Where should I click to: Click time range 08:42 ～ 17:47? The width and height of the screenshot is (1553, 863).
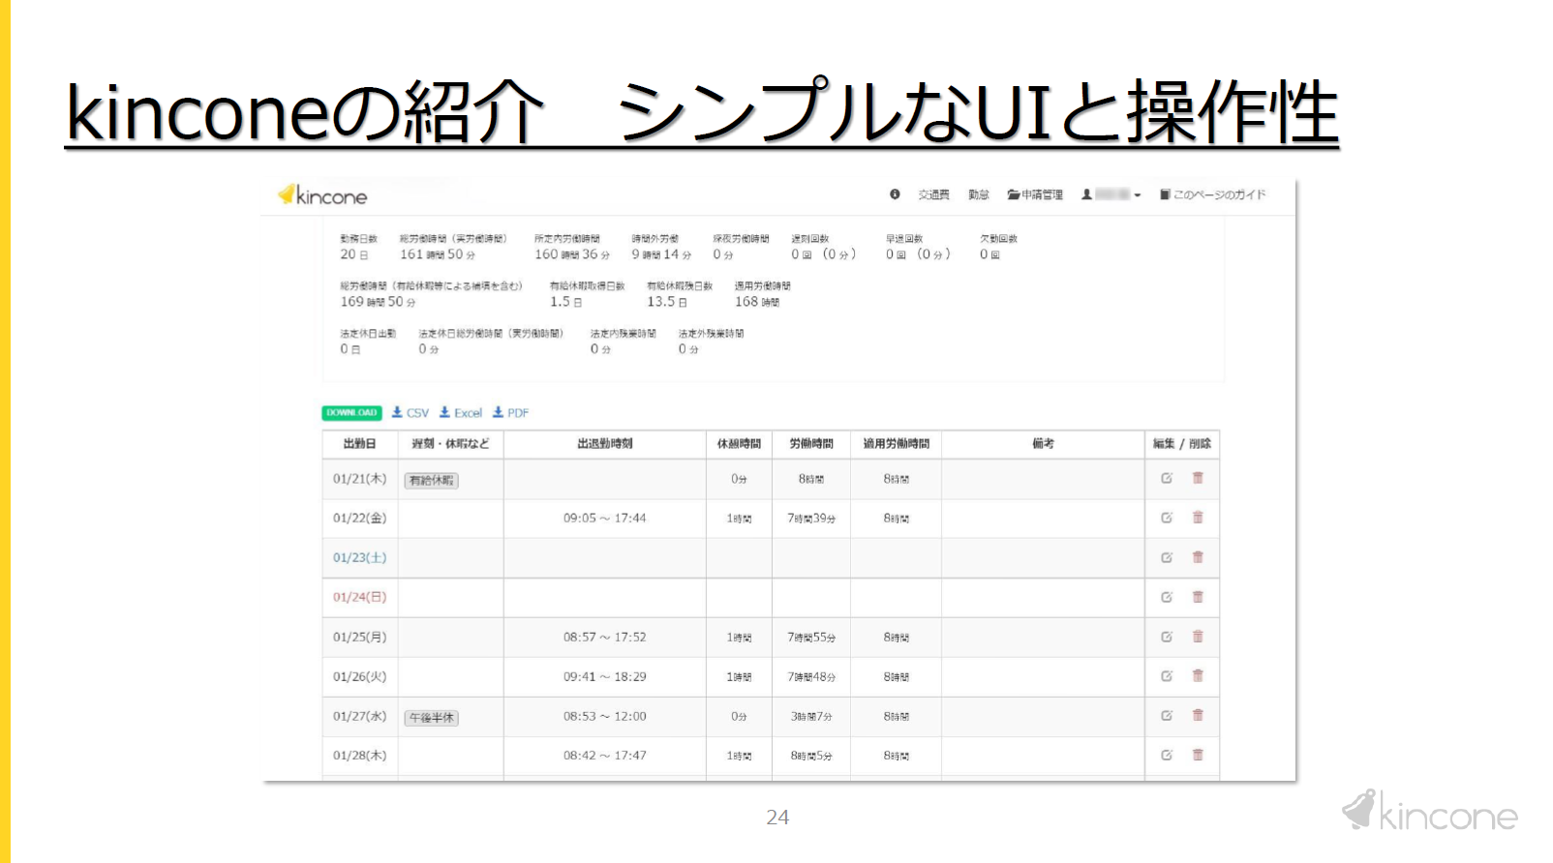605,756
